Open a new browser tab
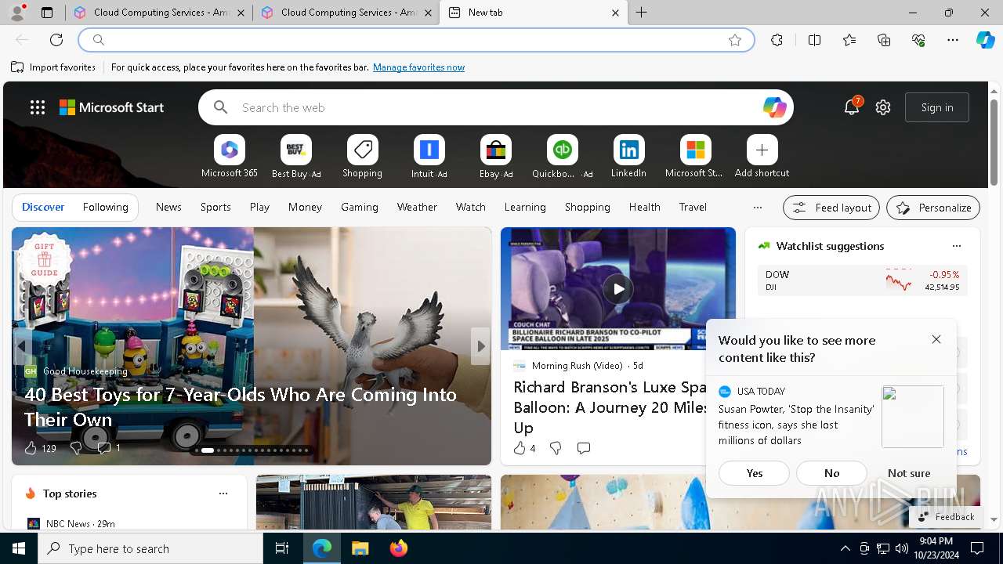Screen dimensions: 1003x564 pos(642,13)
